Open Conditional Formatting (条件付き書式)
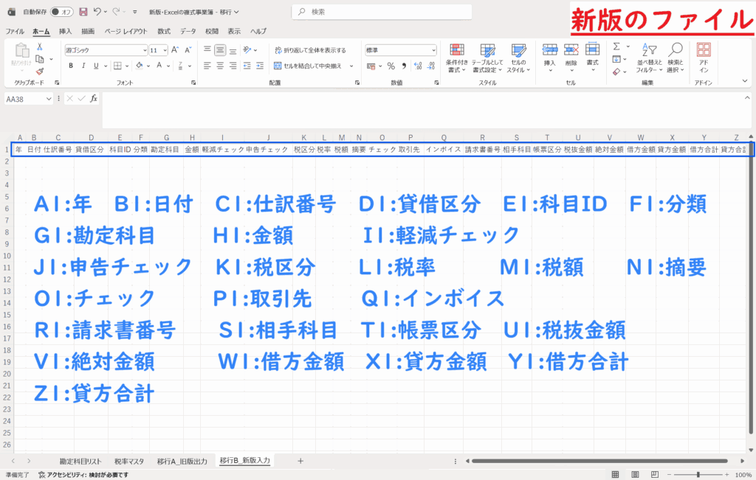 pos(458,56)
